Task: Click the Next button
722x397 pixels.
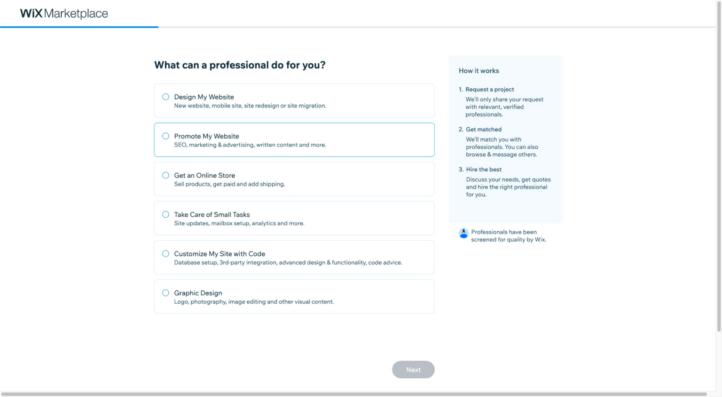Action: [413, 369]
